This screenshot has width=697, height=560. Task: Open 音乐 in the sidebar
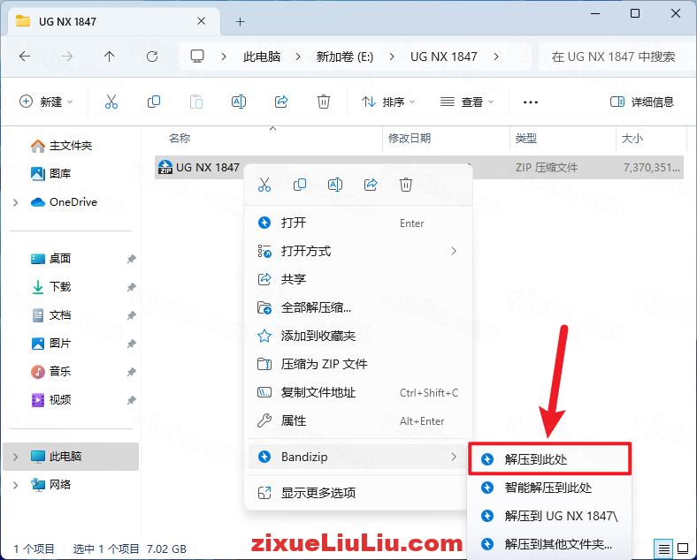(x=50, y=371)
